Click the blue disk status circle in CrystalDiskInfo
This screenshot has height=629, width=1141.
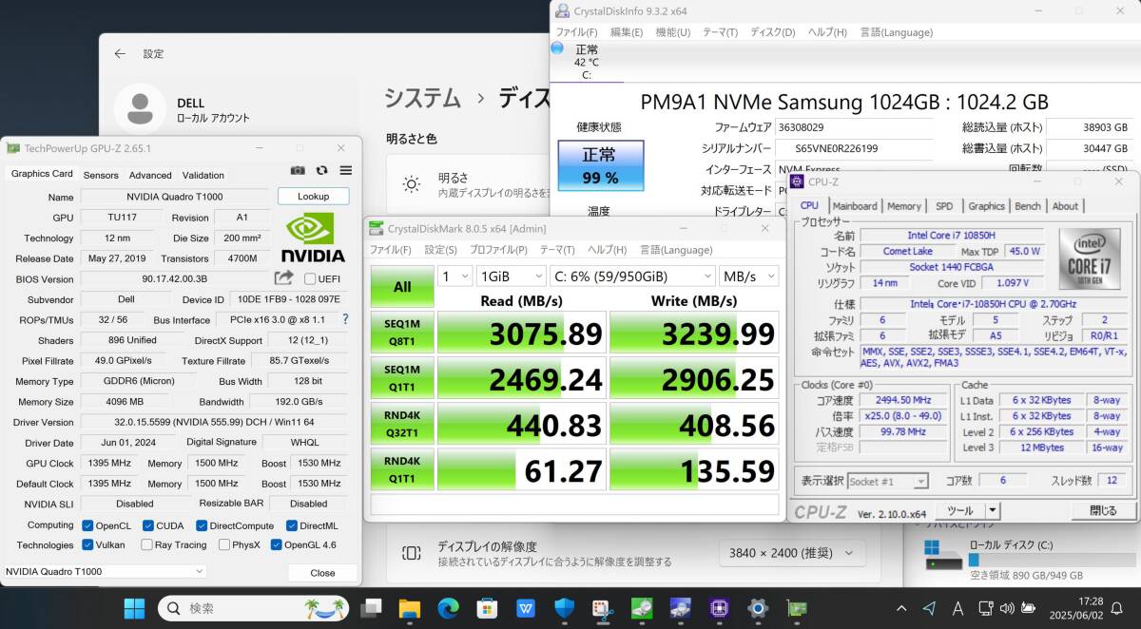pos(557,48)
